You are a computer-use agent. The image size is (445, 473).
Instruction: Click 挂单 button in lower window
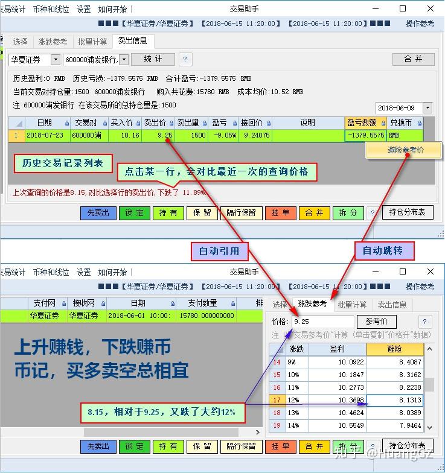[x=280, y=446]
